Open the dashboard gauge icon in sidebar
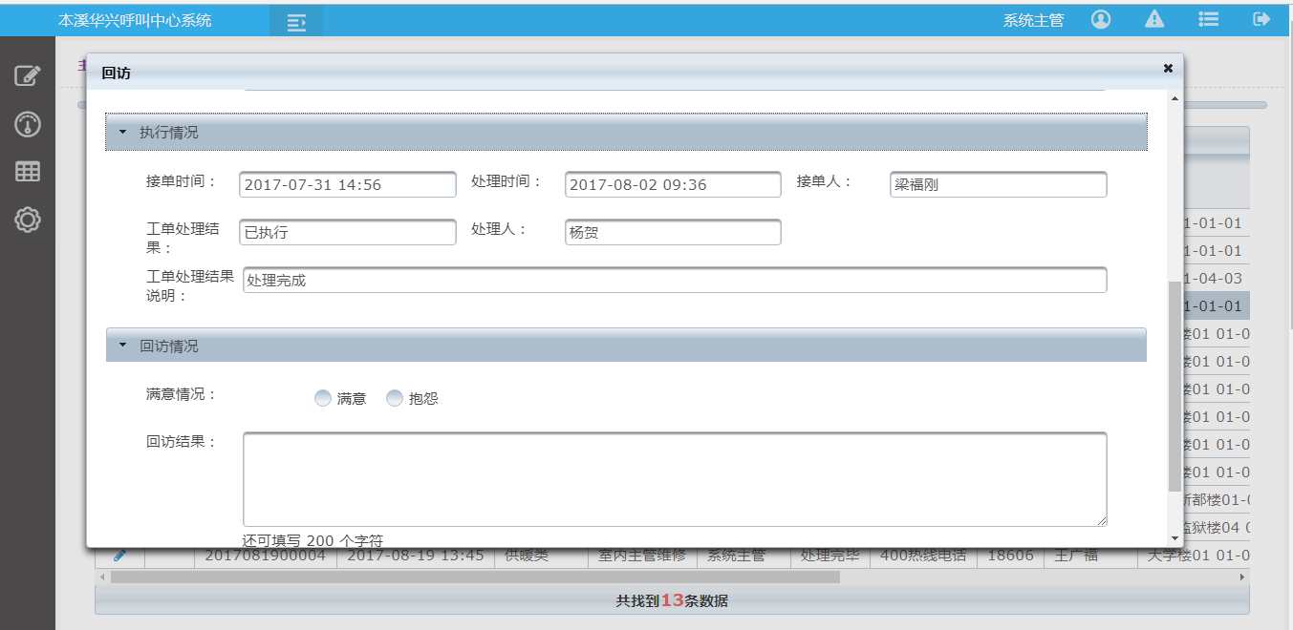1293x630 pixels. pyautogui.click(x=28, y=124)
